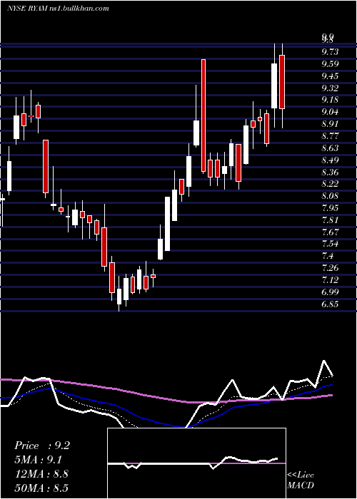
Task: Click the '5MA : 9.1' readout
Action: coord(39,460)
